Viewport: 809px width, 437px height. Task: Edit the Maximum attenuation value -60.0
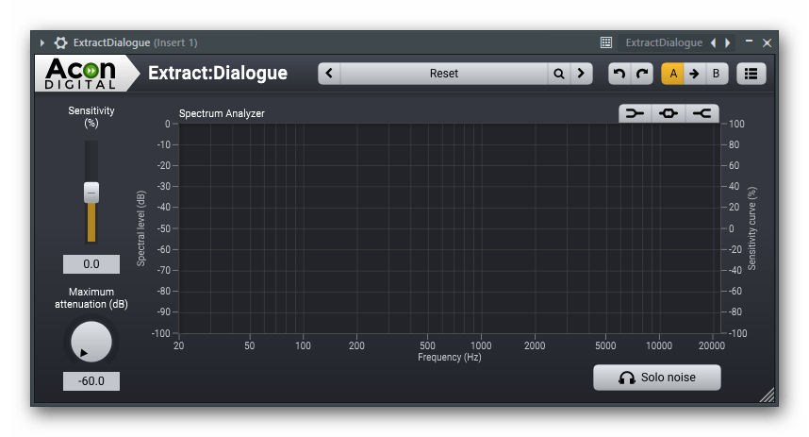(x=91, y=381)
